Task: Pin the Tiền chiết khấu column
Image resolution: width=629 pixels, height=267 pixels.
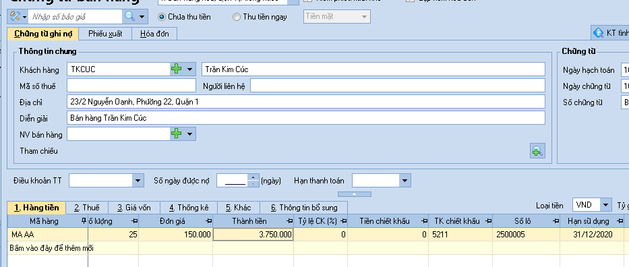Action: click(x=425, y=221)
